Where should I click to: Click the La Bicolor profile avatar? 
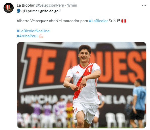click(9, 8)
